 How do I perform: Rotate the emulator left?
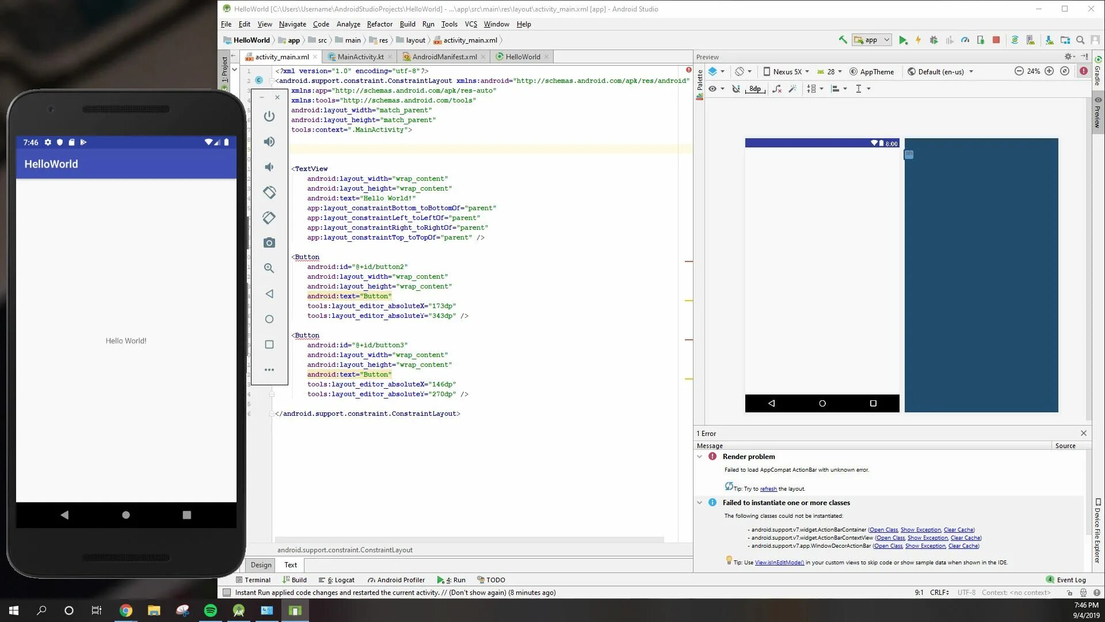269,192
